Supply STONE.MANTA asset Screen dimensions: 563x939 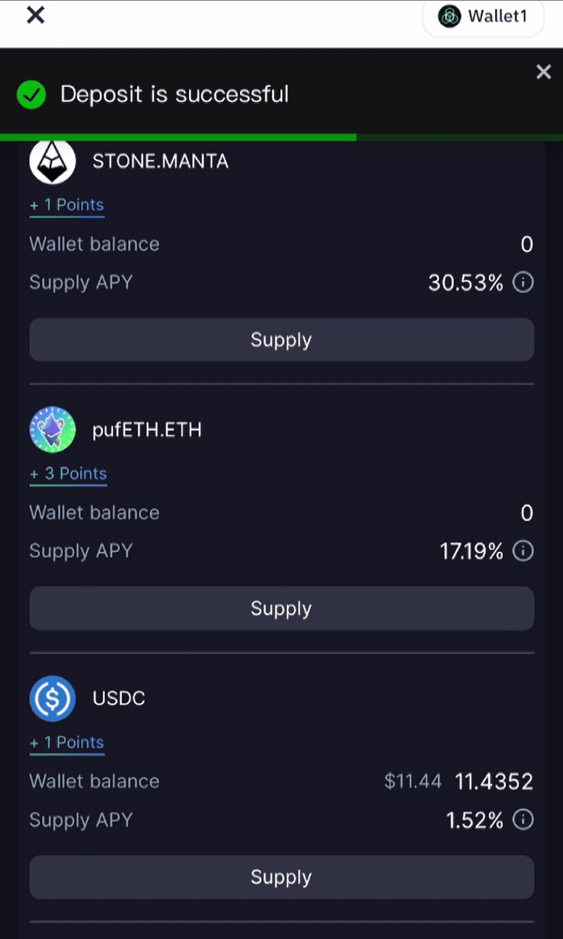[x=281, y=340]
